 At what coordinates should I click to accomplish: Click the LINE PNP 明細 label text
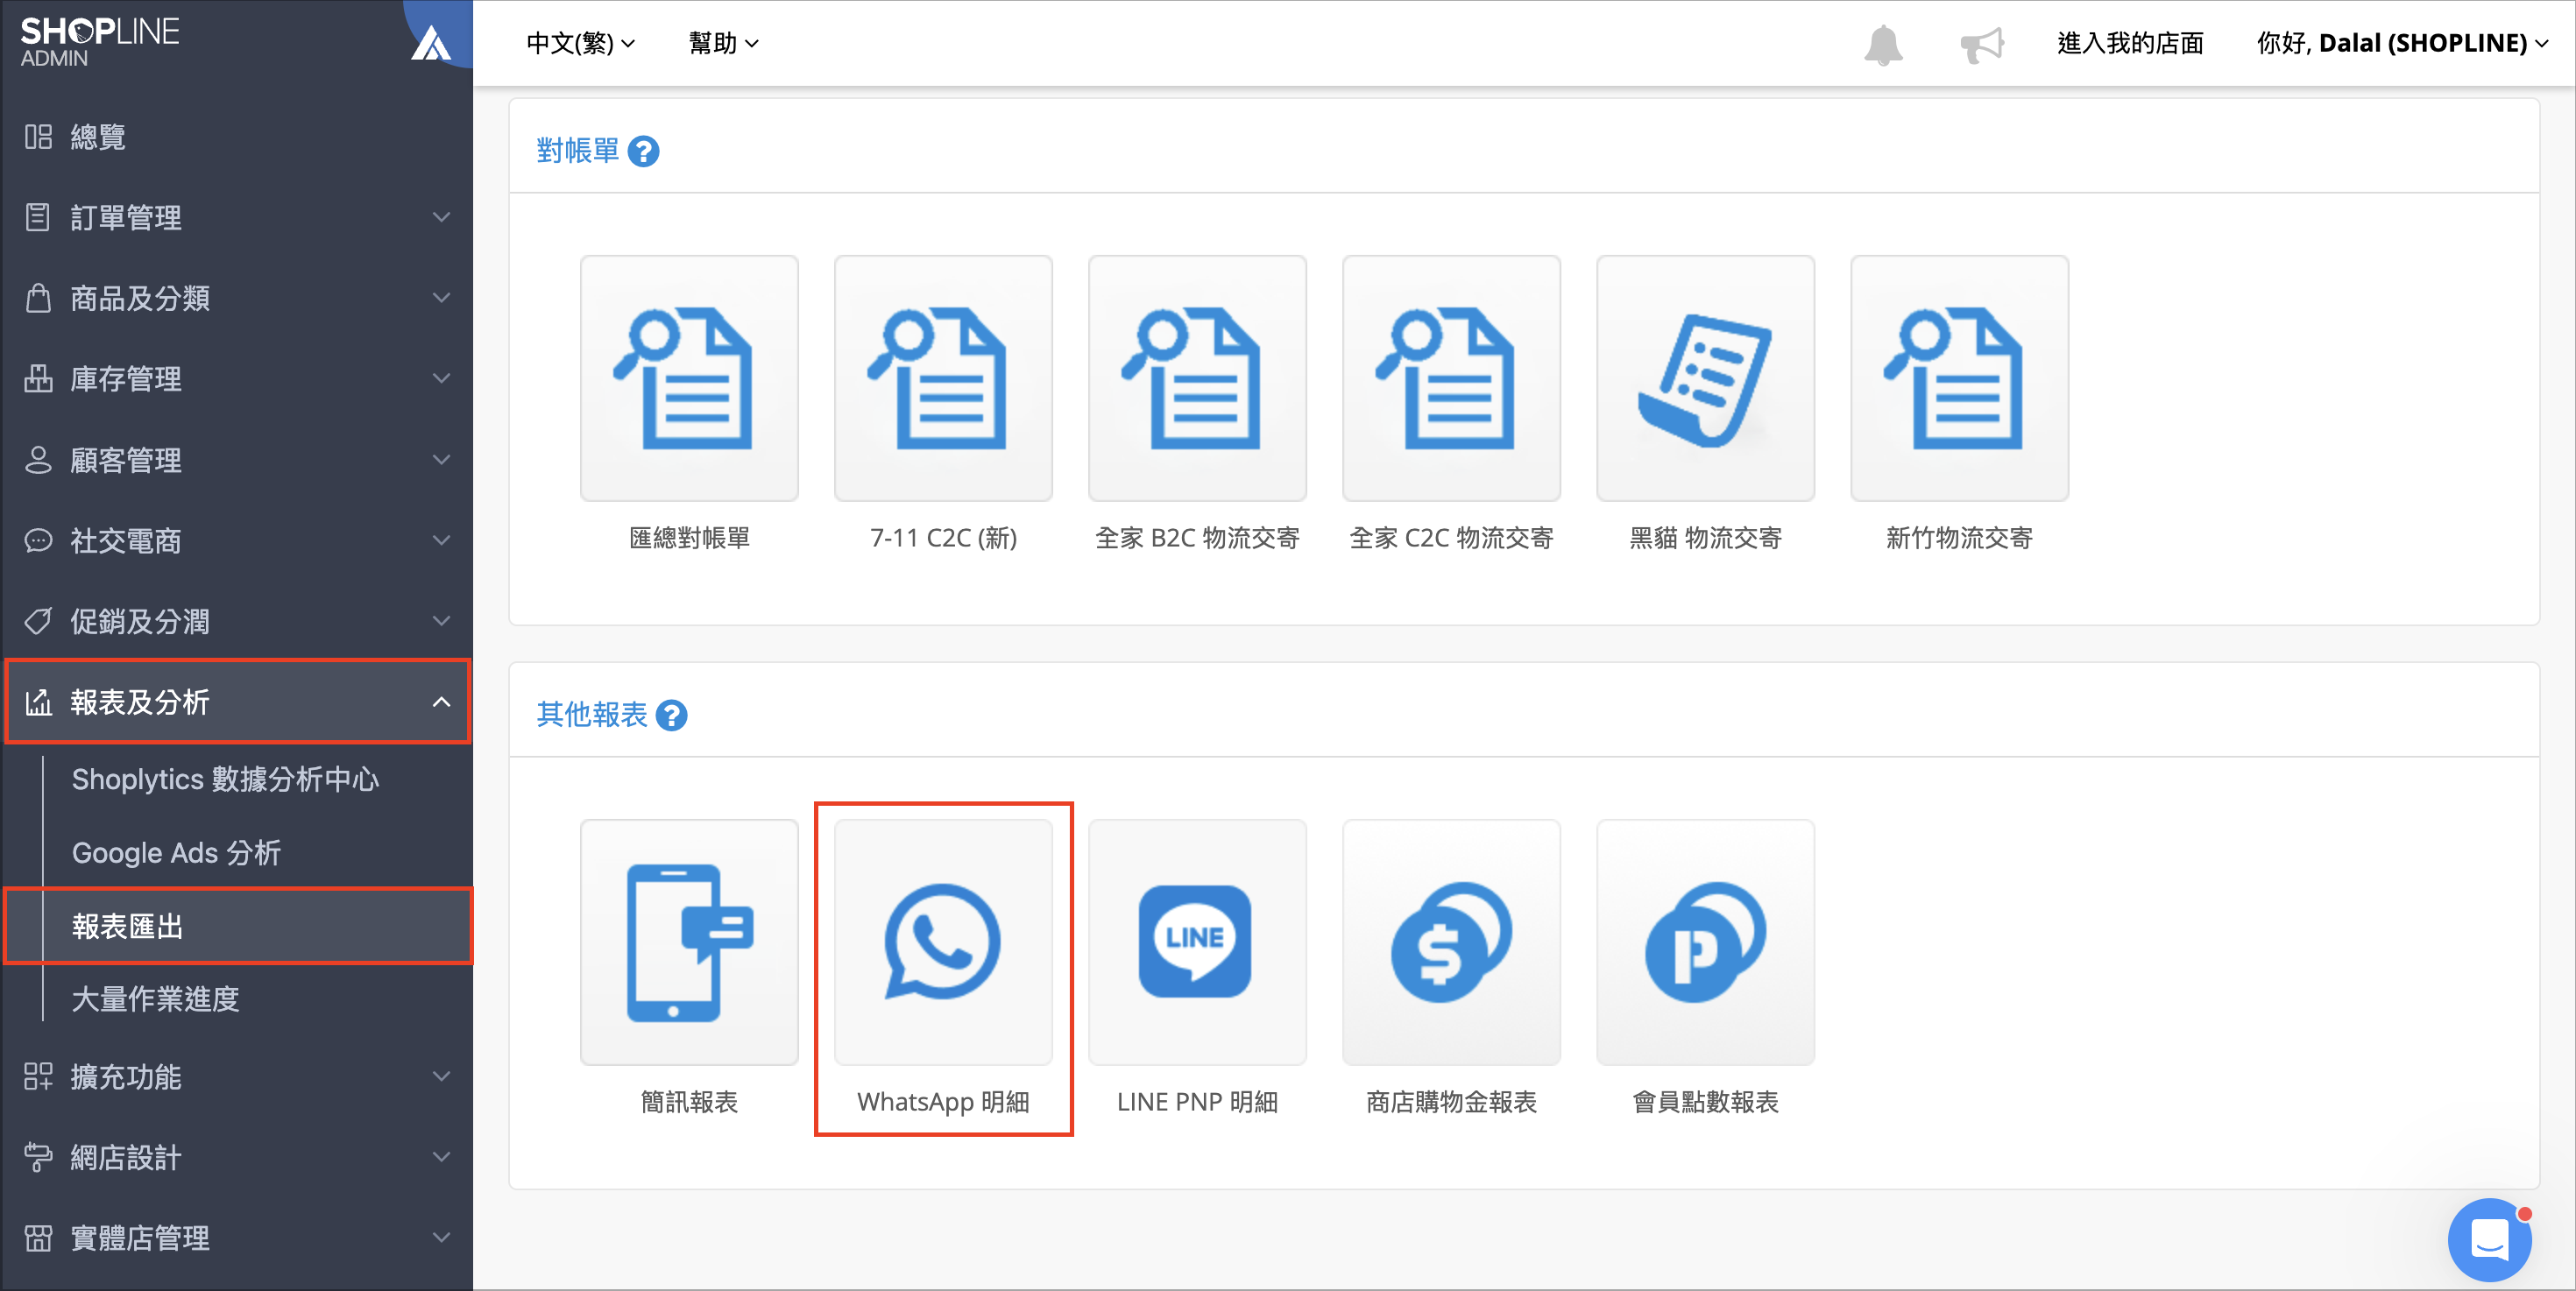(x=1197, y=1102)
